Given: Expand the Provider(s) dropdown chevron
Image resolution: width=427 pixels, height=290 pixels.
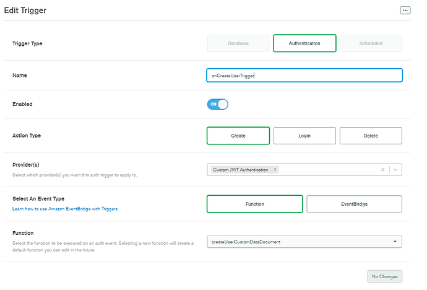Looking at the screenshot, I should (395, 170).
